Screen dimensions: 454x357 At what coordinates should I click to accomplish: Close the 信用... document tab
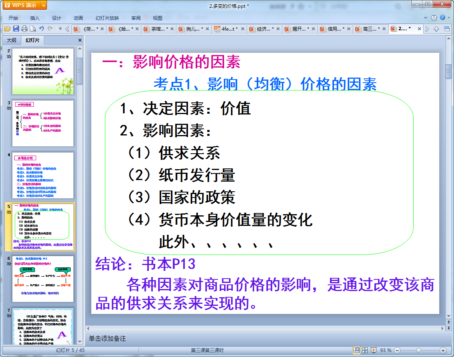[x=349, y=29]
